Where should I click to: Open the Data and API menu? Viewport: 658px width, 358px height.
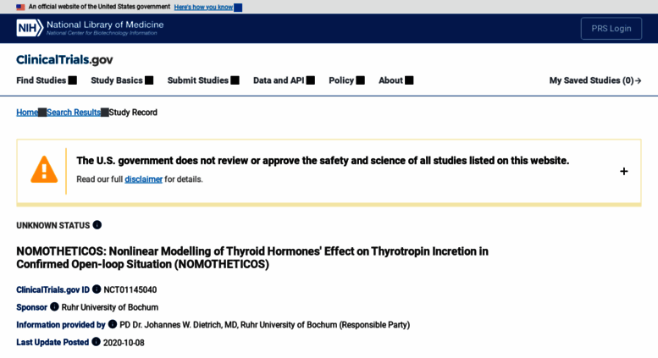tap(284, 80)
